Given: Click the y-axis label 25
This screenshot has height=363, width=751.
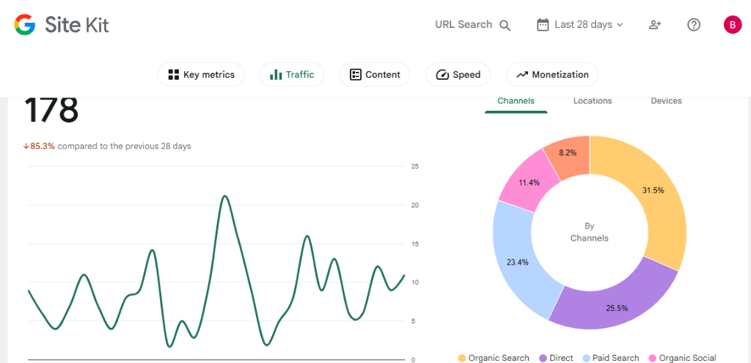Looking at the screenshot, I should point(415,166).
